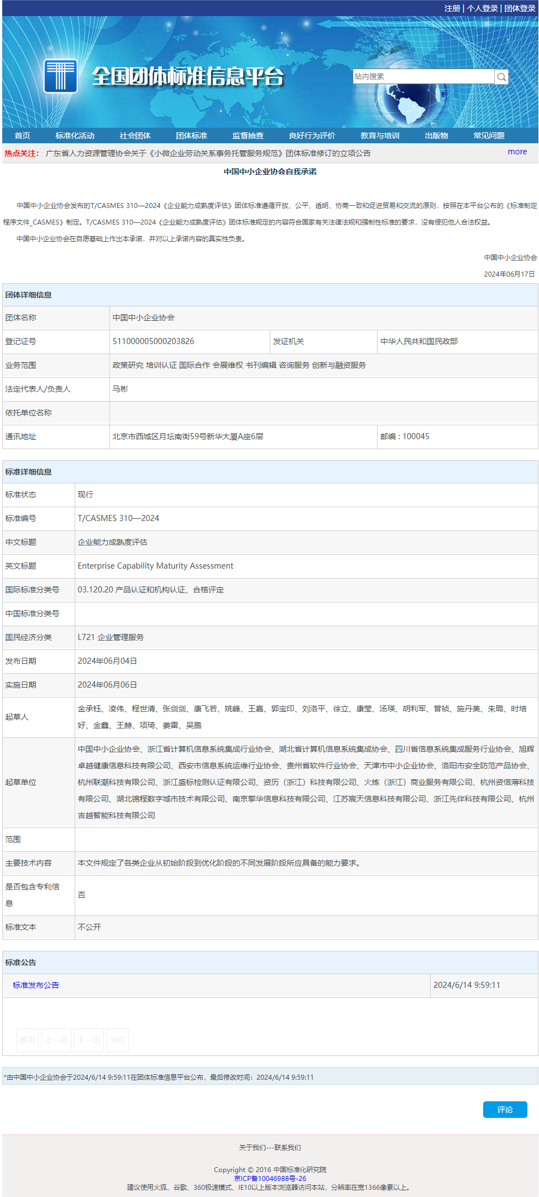The height and width of the screenshot is (1197, 539).
Task: Click the more link
Action: tap(517, 152)
